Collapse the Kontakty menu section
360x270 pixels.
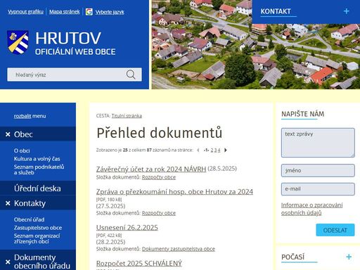pos(8,203)
